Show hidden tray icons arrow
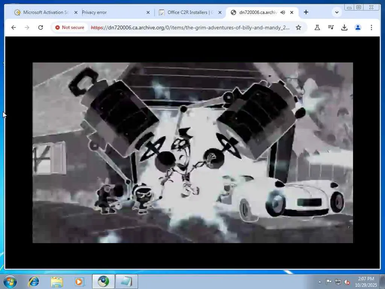The image size is (385, 289). (320, 282)
